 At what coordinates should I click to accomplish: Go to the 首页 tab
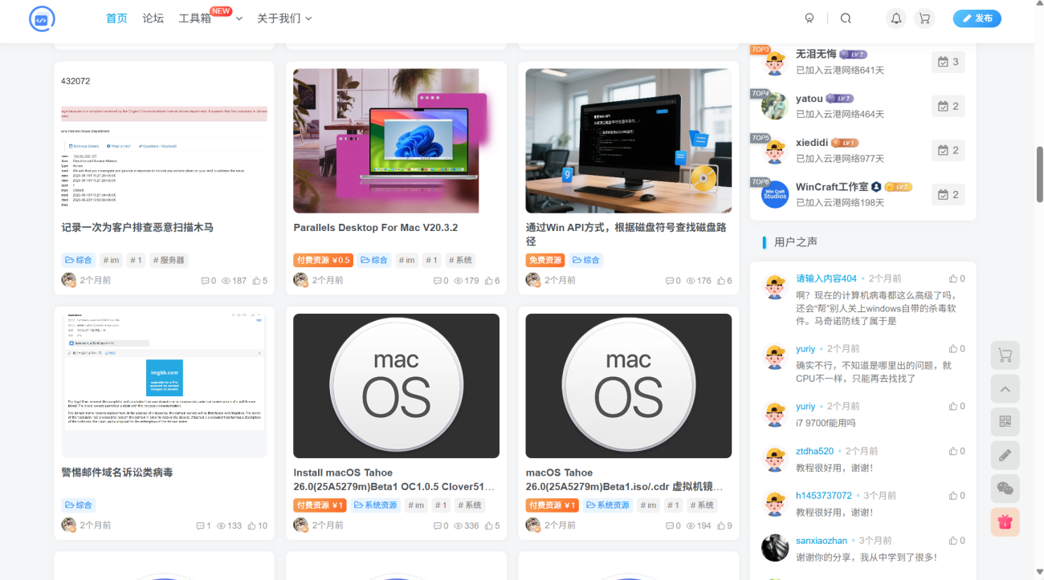(116, 18)
